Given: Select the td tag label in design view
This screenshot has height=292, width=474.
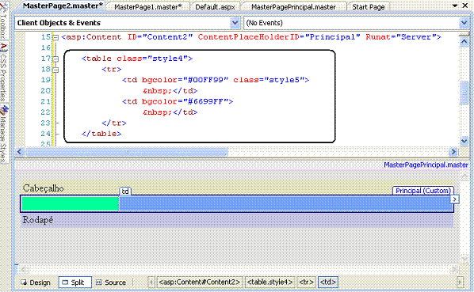Looking at the screenshot, I should click(125, 192).
